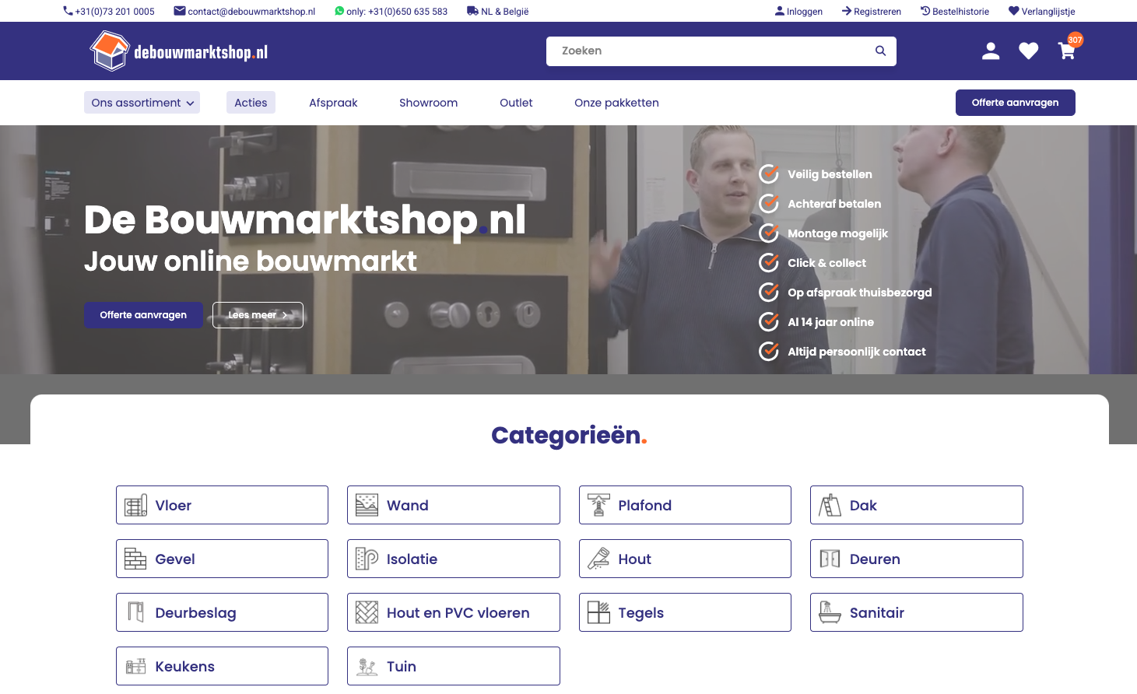
Task: Open the Hout category
Action: 685,559
